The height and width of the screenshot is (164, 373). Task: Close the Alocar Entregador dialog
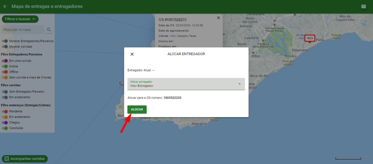pyautogui.click(x=132, y=54)
